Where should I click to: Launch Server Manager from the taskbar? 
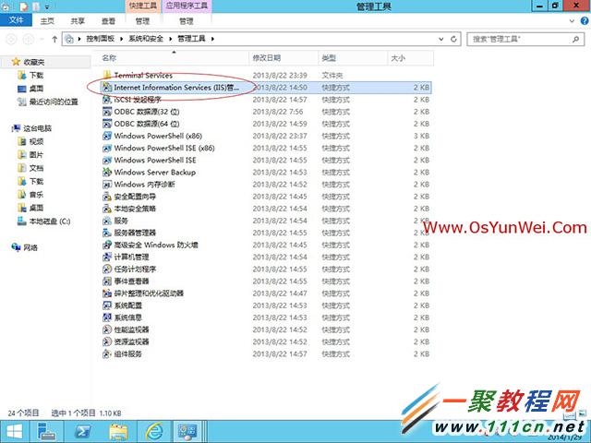tap(47, 432)
